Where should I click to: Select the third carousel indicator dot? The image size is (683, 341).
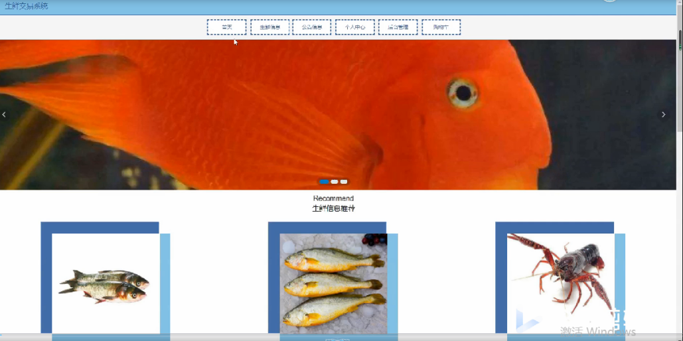pos(344,182)
